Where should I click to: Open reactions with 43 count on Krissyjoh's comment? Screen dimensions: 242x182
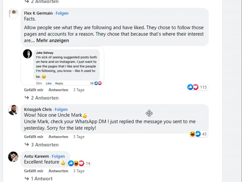pos(198,134)
